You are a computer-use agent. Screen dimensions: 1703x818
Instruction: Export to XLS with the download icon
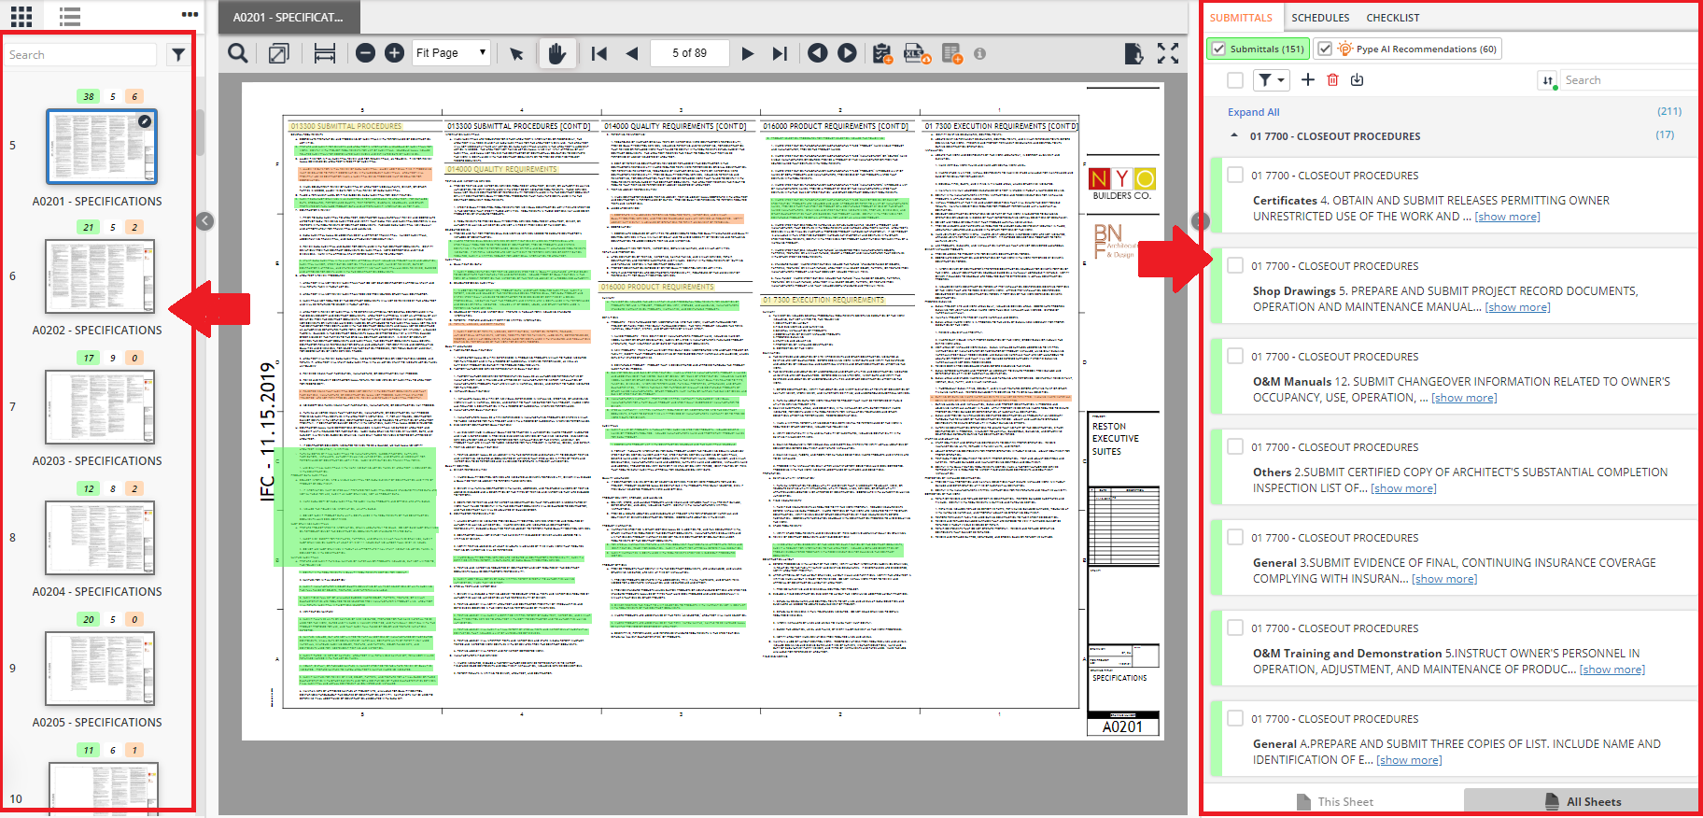[917, 53]
